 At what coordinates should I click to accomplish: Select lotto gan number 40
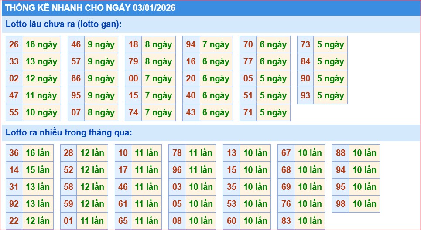pyautogui.click(x=191, y=95)
